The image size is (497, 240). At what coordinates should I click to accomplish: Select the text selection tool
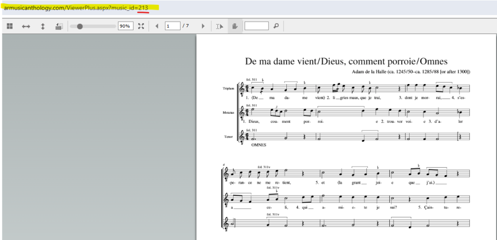(x=220, y=26)
